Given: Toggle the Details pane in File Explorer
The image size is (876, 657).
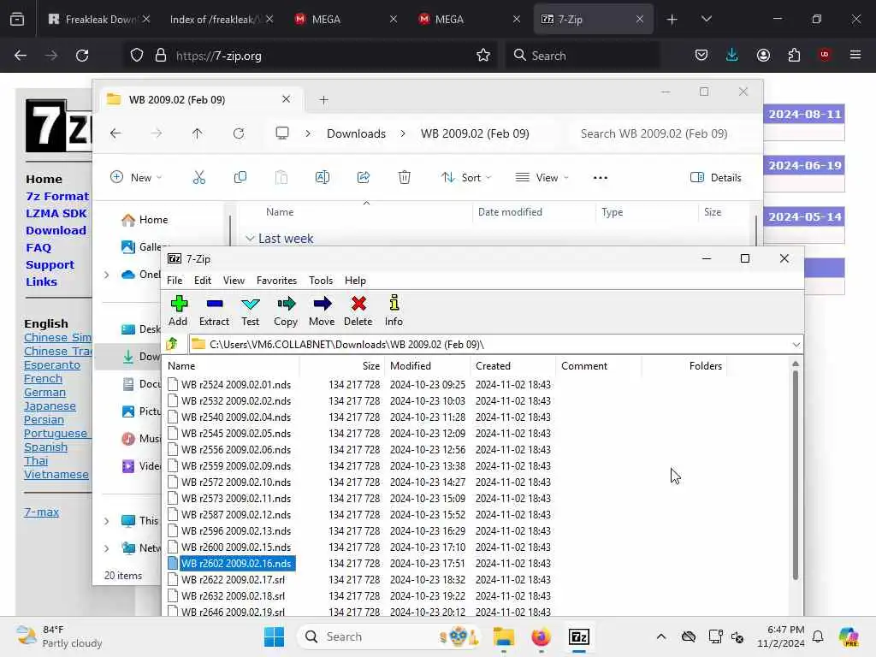Looking at the screenshot, I should (716, 178).
